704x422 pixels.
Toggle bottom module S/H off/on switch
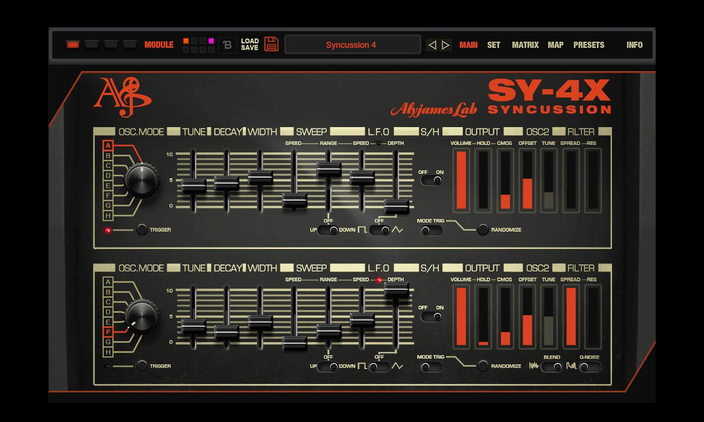click(x=431, y=316)
